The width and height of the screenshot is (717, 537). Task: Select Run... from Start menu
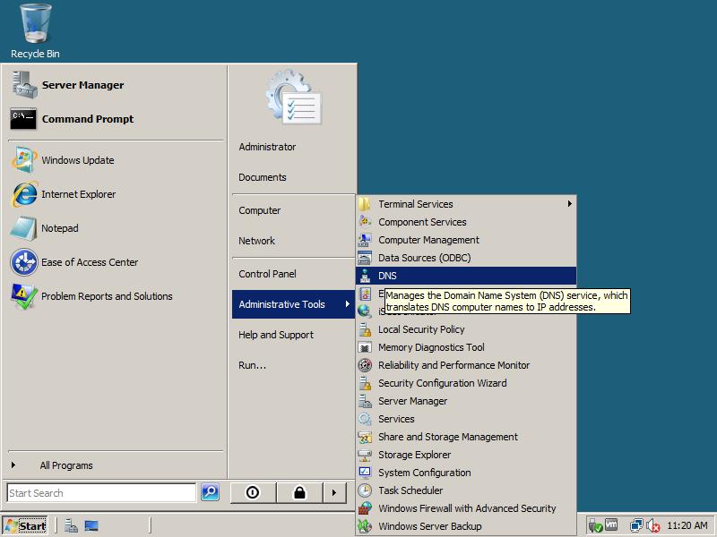(x=252, y=365)
